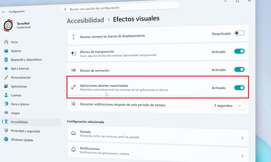Click "Monitores, brillo, luz nocturna" description
This screenshot has height=162, width=271.
(x=110, y=136)
